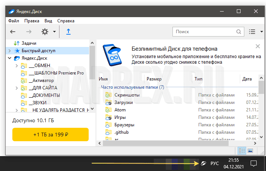Go forward with the right arrow button
266x171 pixels.
pyautogui.click(x=29, y=32)
